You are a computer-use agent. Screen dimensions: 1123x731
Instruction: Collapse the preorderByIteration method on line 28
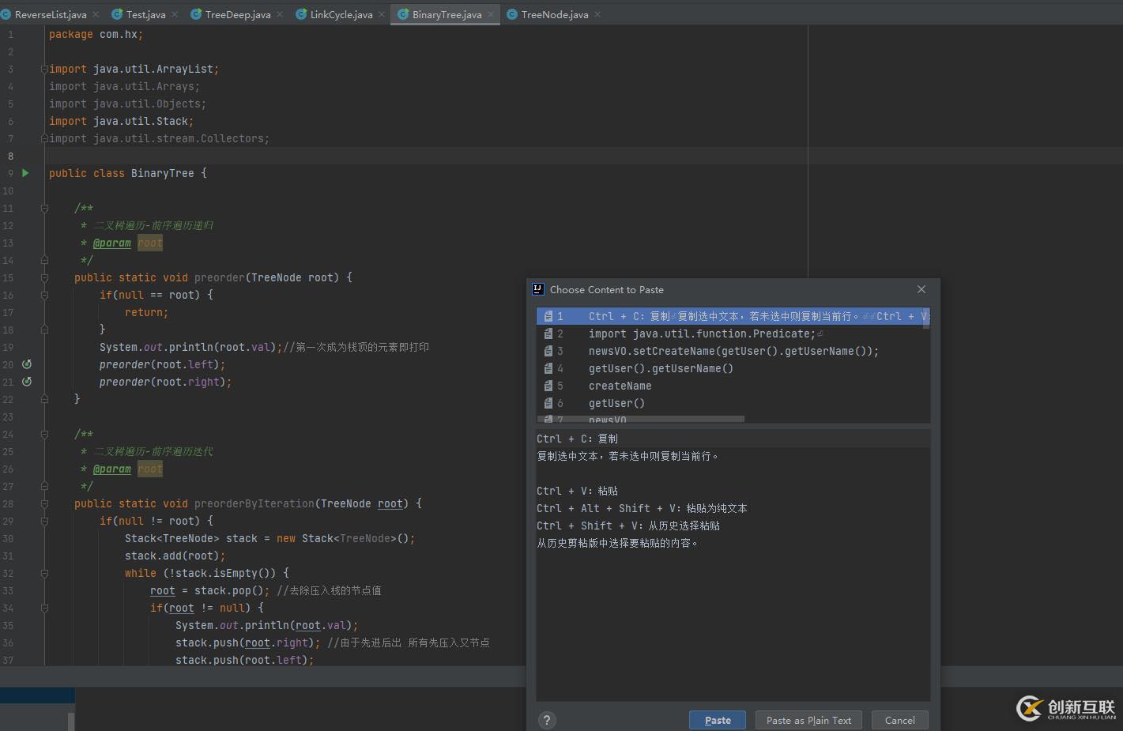(44, 503)
